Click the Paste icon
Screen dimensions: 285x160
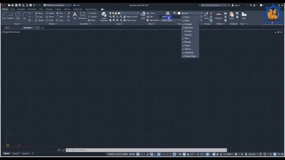coord(232,16)
